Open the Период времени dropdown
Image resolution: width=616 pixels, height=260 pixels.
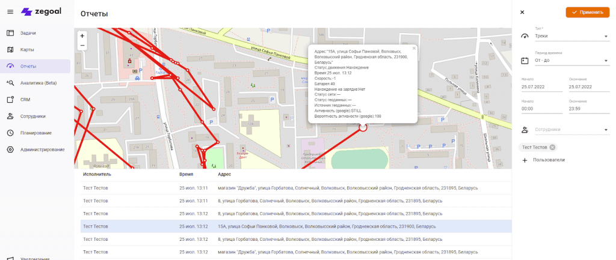click(606, 61)
